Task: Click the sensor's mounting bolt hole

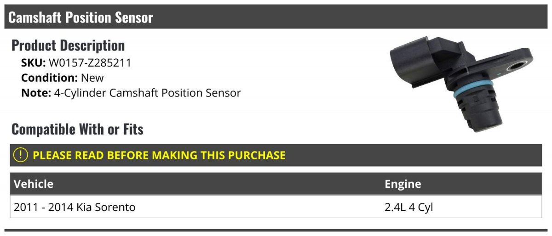Action: pyautogui.click(x=515, y=67)
